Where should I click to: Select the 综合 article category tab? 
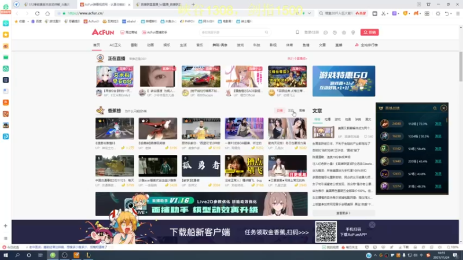coord(317,120)
